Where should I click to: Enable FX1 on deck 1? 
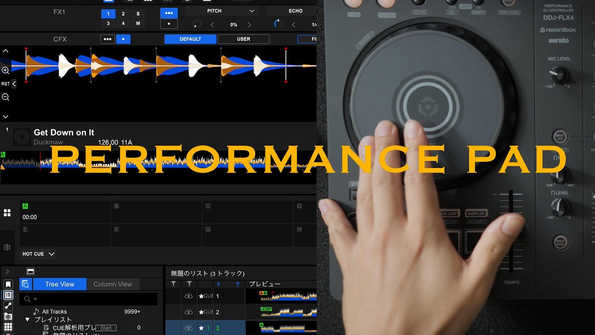108,14
